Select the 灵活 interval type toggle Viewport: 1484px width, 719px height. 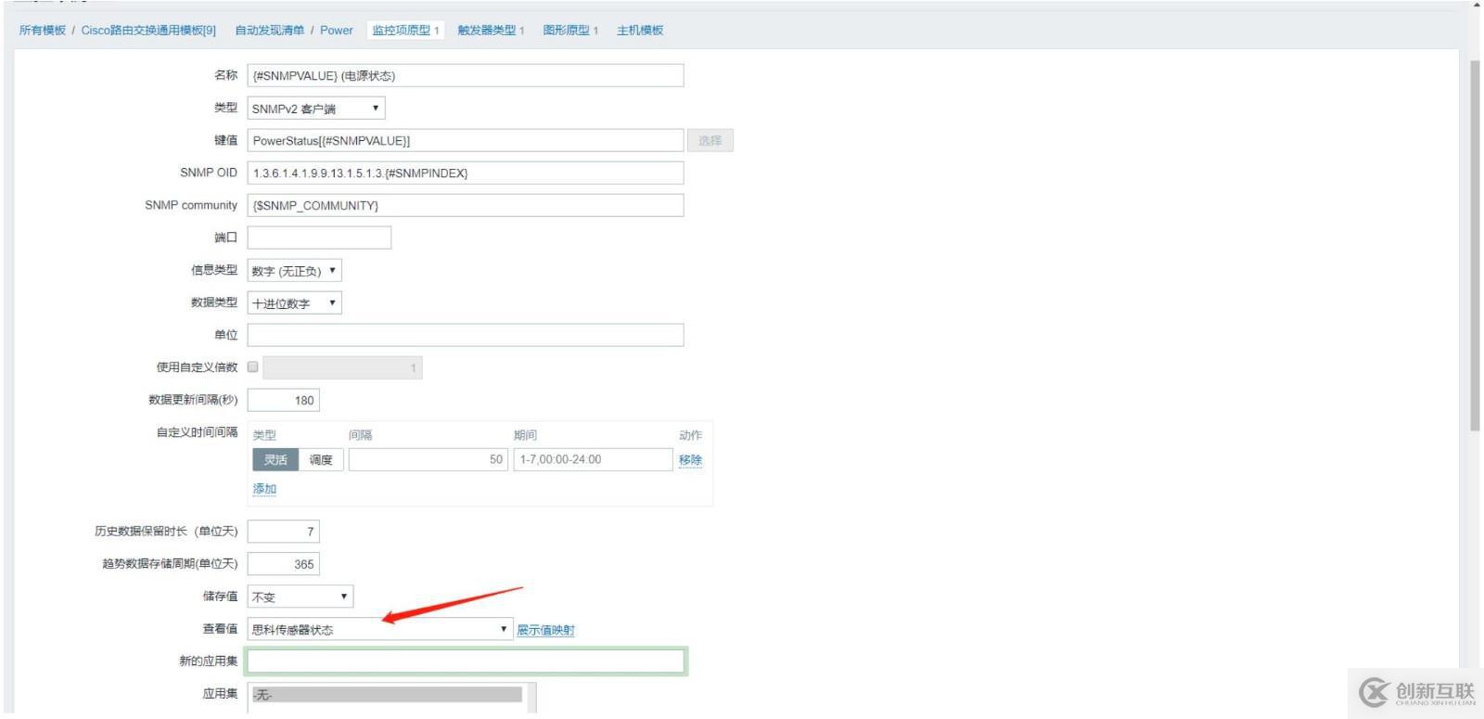275,460
